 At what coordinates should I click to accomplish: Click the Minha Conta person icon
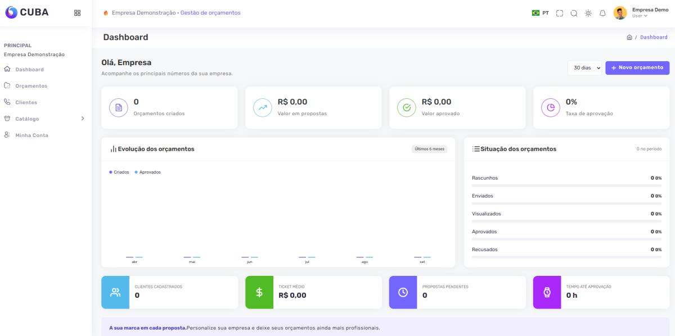(7, 135)
